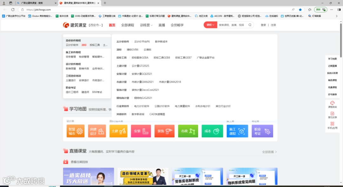Open 近期直播 in right sidebar
The height and width of the screenshot is (187, 343).
332,66
